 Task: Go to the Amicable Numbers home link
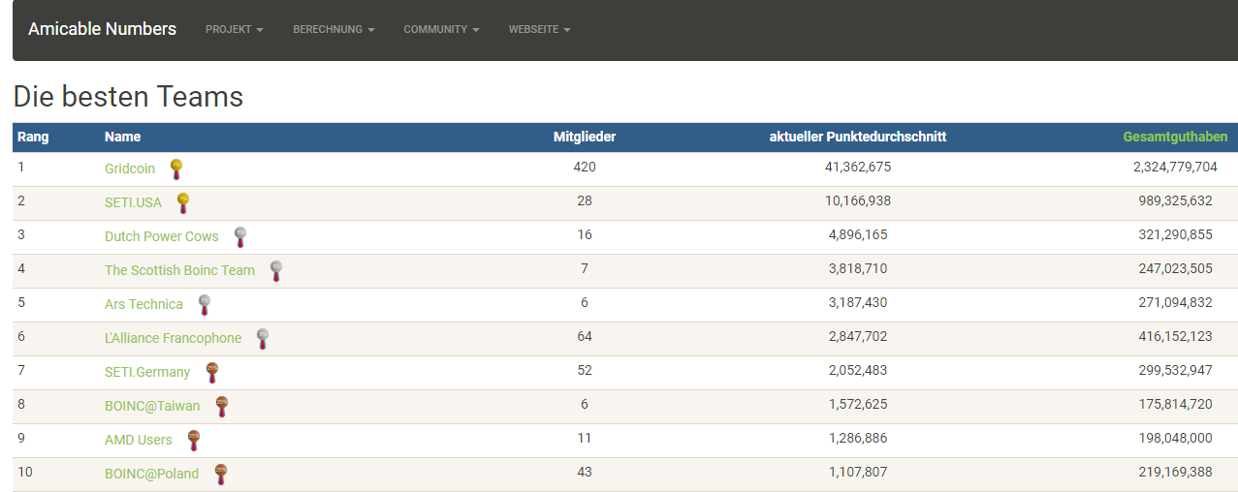coord(102,29)
